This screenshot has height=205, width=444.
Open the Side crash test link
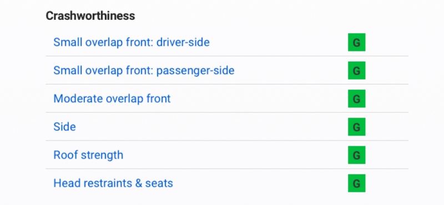pyautogui.click(x=64, y=127)
